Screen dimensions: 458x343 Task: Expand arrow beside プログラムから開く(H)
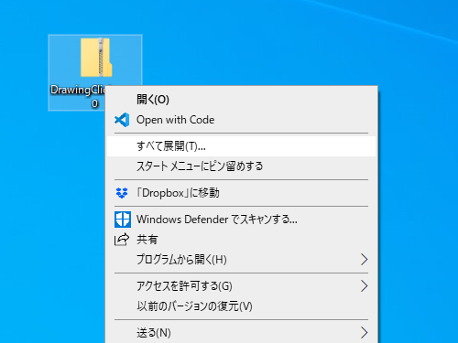pos(364,260)
